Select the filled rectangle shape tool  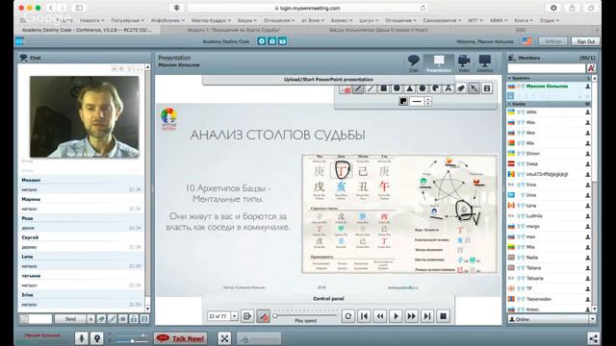pos(383,88)
